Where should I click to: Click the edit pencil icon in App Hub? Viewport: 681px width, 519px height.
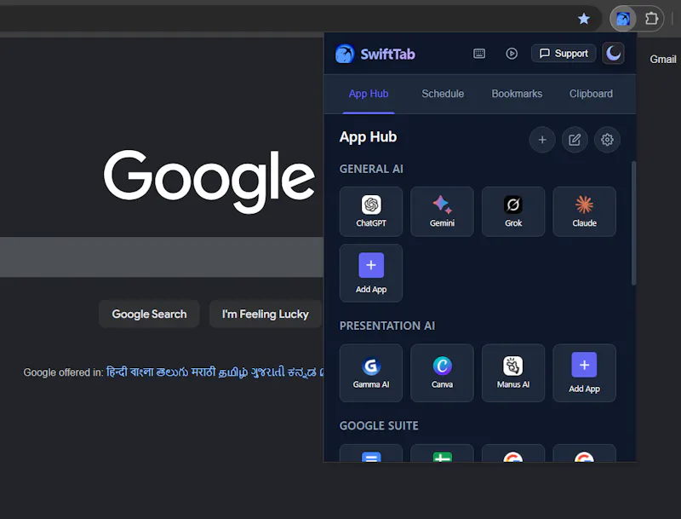(x=575, y=140)
